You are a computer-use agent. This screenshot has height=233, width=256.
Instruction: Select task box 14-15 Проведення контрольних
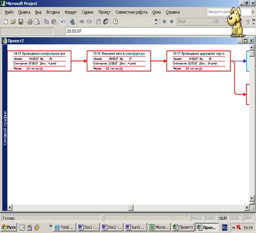tap(39, 61)
